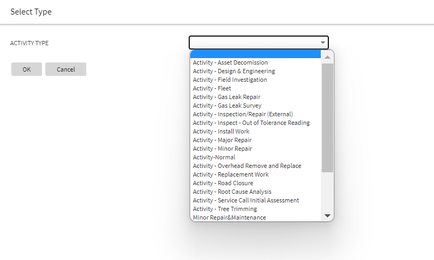Click the Cancel button
Image resolution: width=434 pixels, height=260 pixels.
(x=66, y=69)
